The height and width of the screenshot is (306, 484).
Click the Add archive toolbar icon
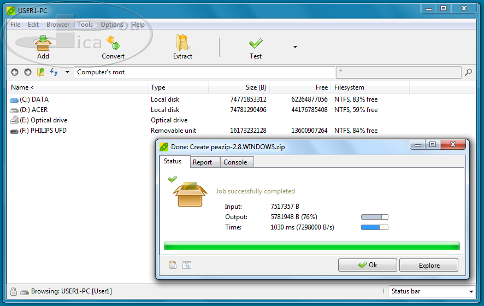pyautogui.click(x=43, y=43)
